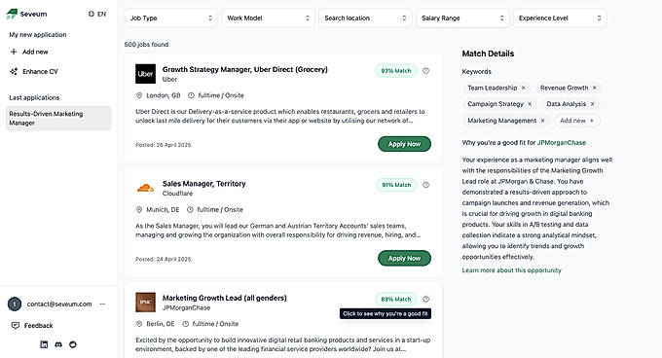Open the Work Model dropdown
Viewport: 662px width, 358px height.
(x=268, y=18)
